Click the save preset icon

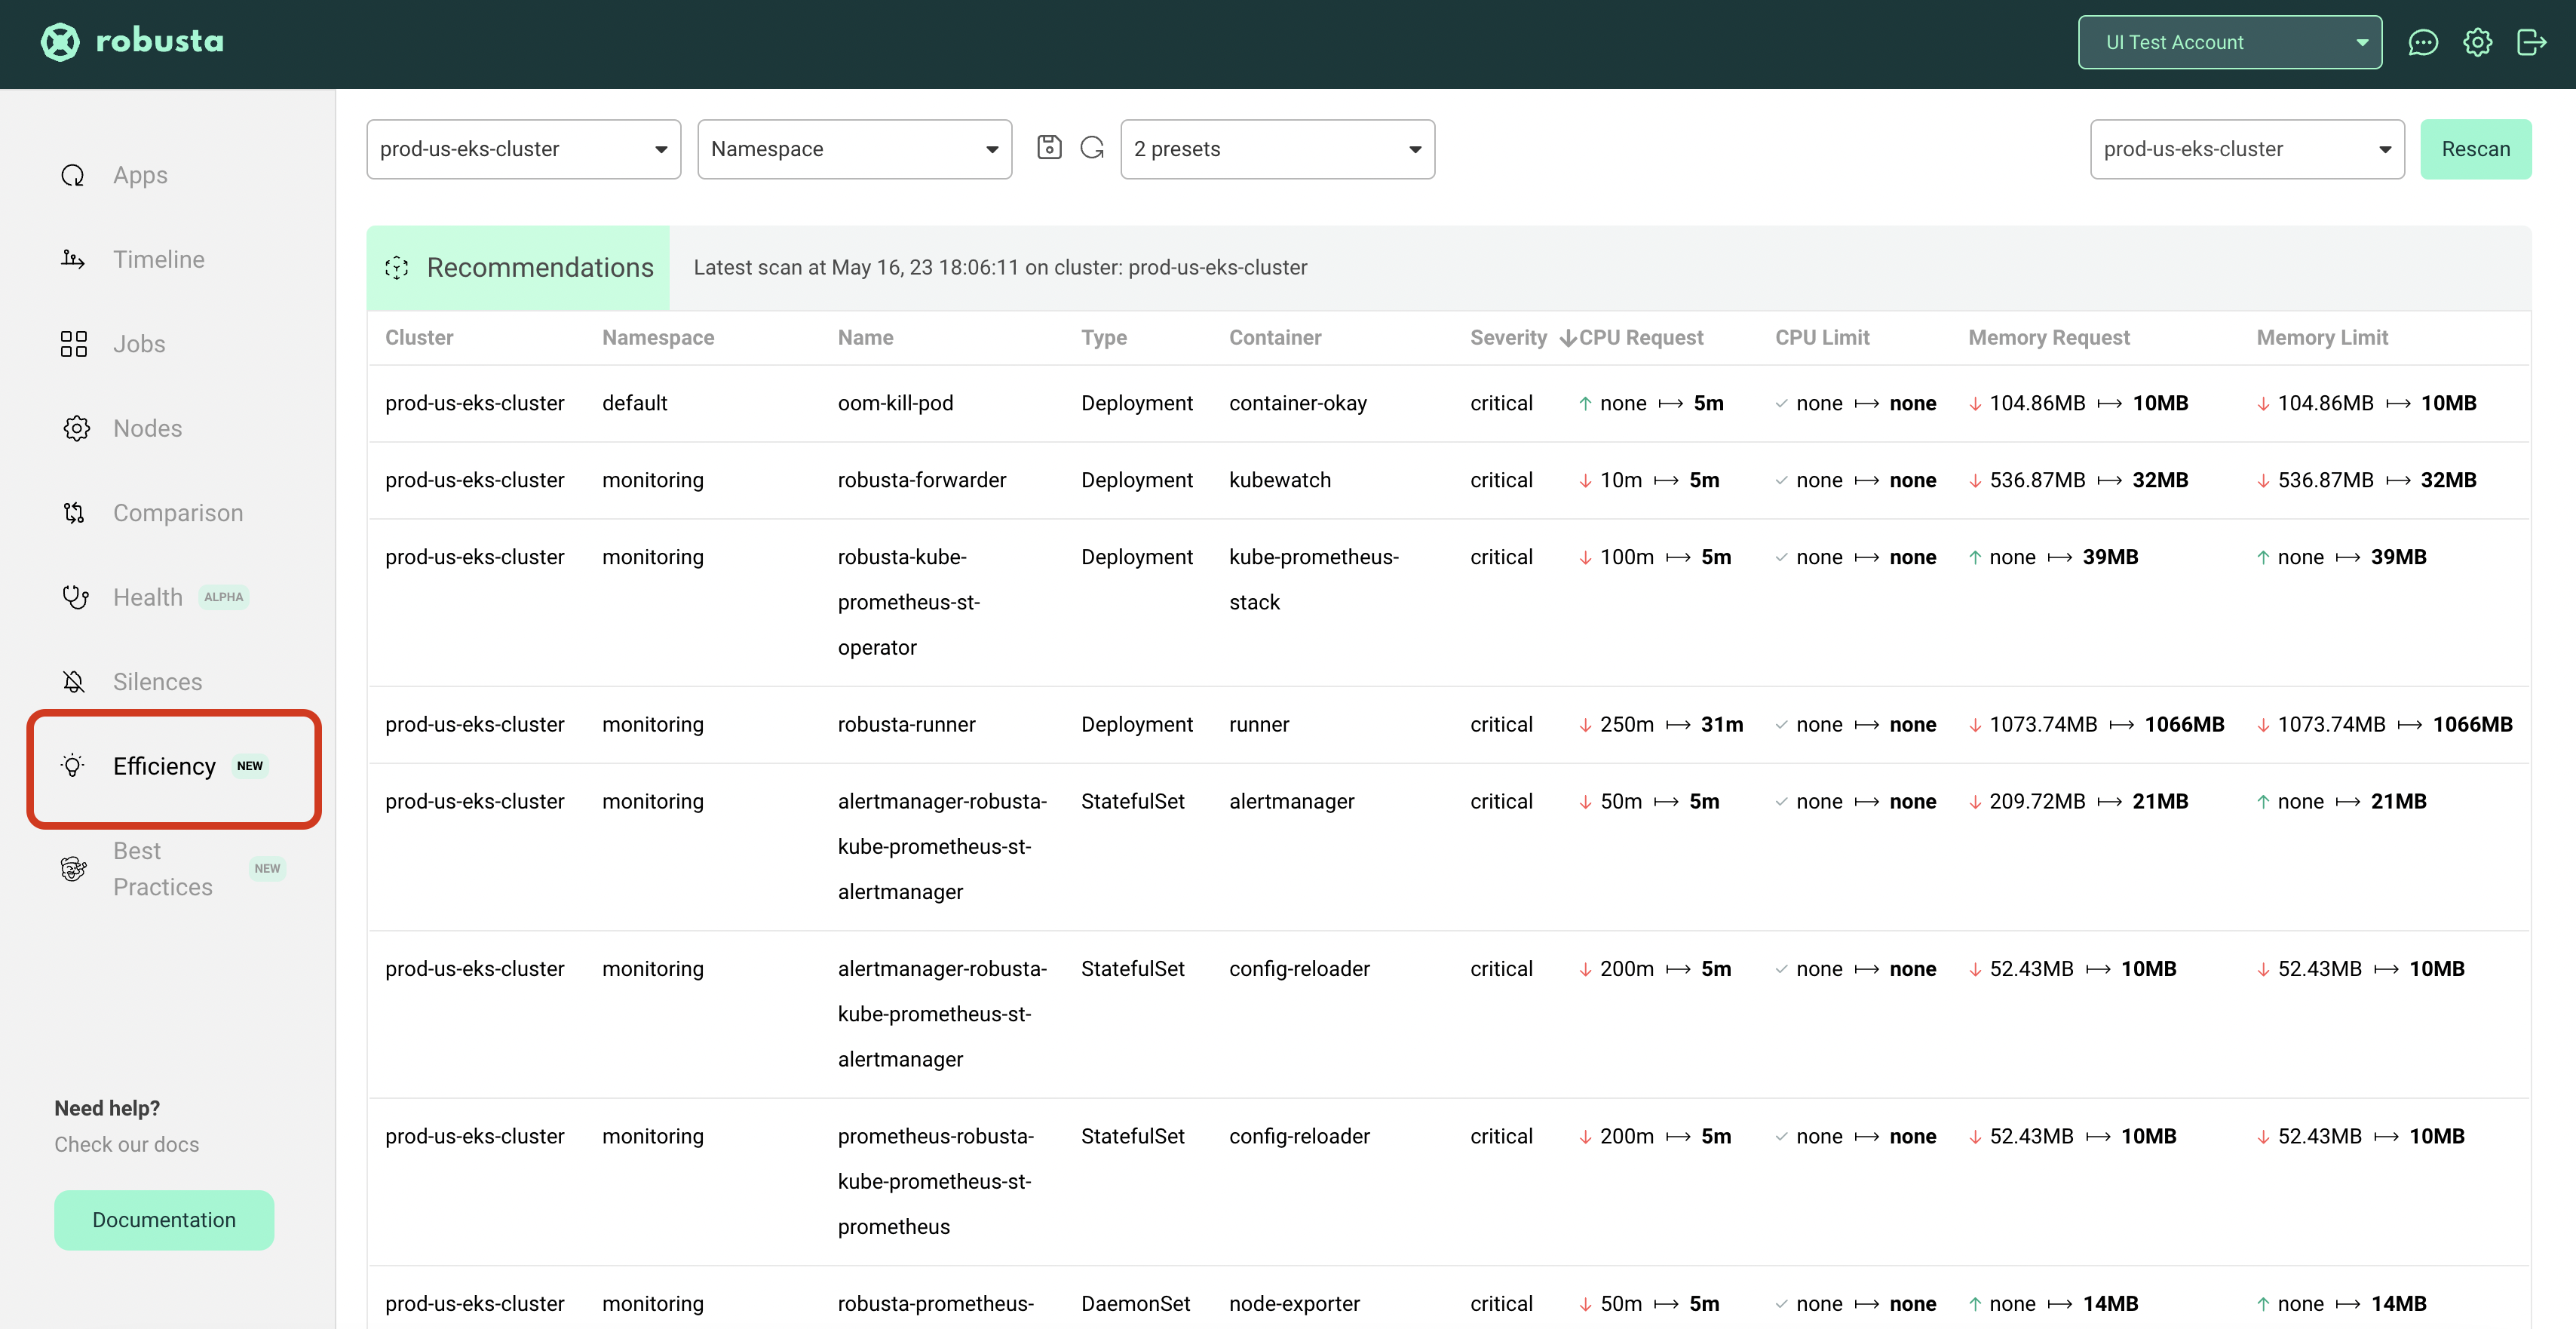point(1049,148)
